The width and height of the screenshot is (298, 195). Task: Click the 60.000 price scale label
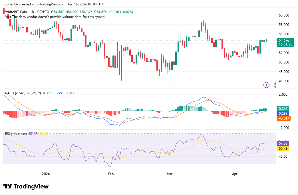[x=284, y=15]
